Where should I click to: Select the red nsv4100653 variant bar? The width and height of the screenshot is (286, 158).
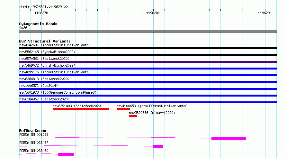[x=123, y=109]
